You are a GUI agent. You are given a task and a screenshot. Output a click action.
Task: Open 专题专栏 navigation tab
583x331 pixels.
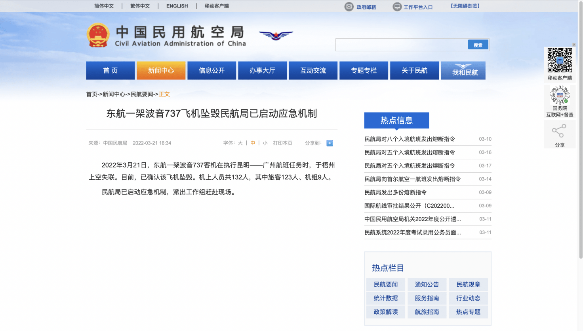tap(364, 70)
